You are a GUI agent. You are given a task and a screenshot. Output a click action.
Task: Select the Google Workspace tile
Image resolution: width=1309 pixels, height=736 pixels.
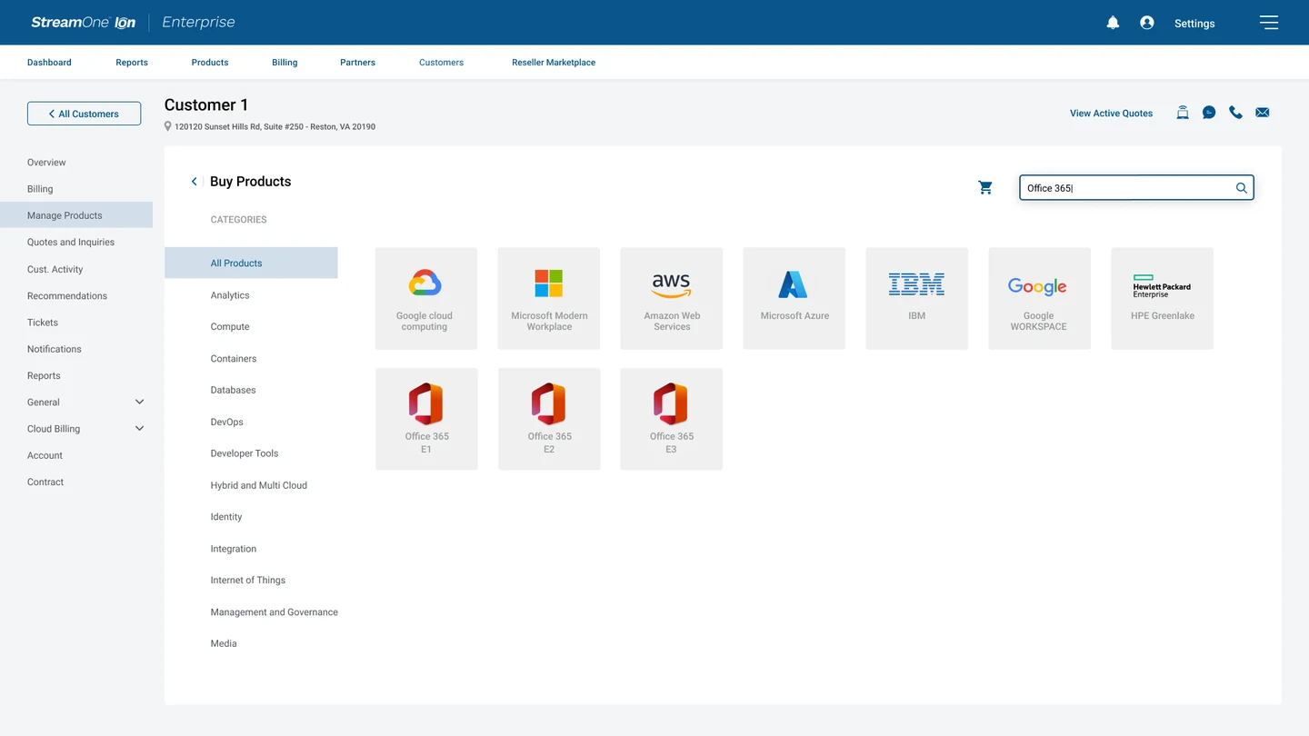(1040, 299)
